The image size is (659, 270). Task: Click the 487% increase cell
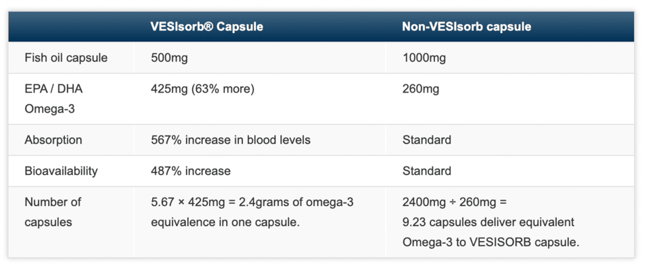coord(191,171)
